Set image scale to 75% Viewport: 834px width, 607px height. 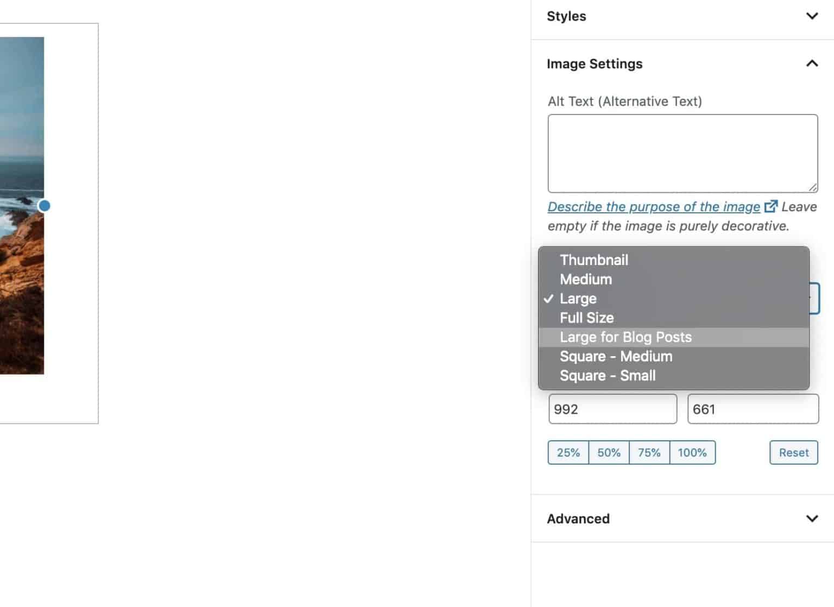pyautogui.click(x=649, y=452)
